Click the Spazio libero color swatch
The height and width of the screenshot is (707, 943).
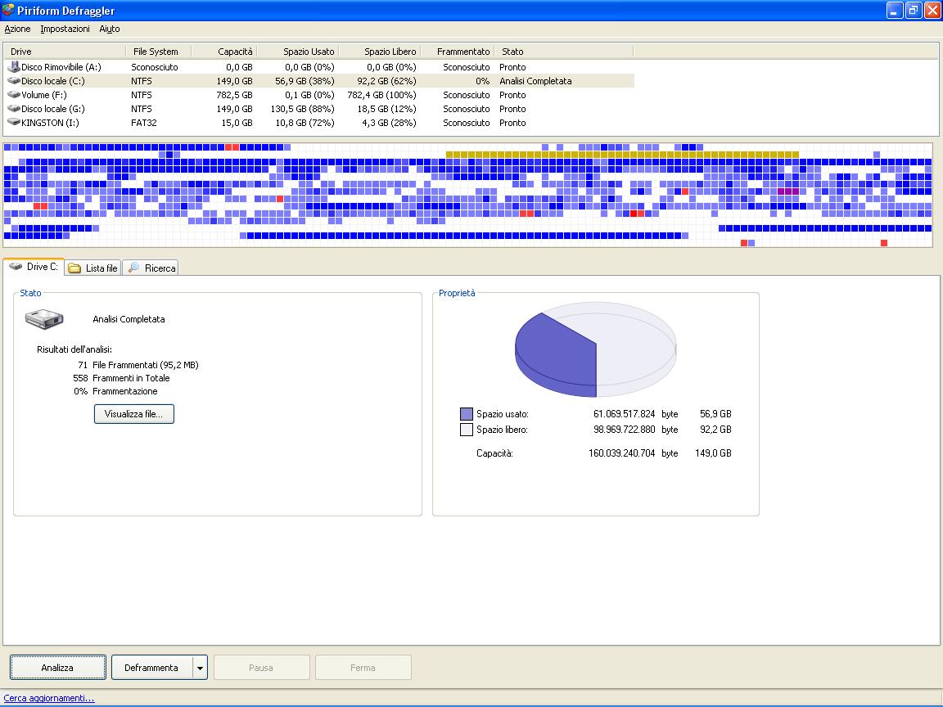(466, 430)
